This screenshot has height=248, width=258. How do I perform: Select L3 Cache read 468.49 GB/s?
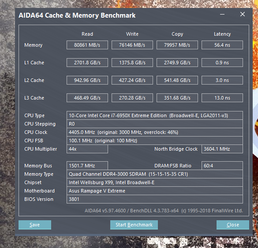(87, 98)
